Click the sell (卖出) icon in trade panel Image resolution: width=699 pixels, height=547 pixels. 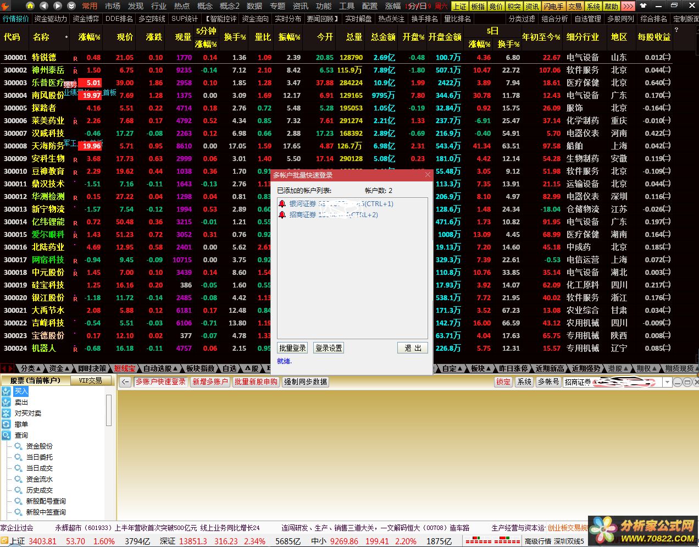click(x=7, y=402)
